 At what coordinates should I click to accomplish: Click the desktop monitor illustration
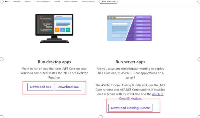[54, 28]
